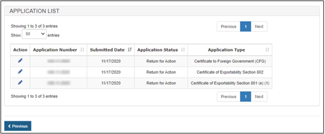Click top pagination Next button
Screen dimensions: 325x134
tap(259, 26)
